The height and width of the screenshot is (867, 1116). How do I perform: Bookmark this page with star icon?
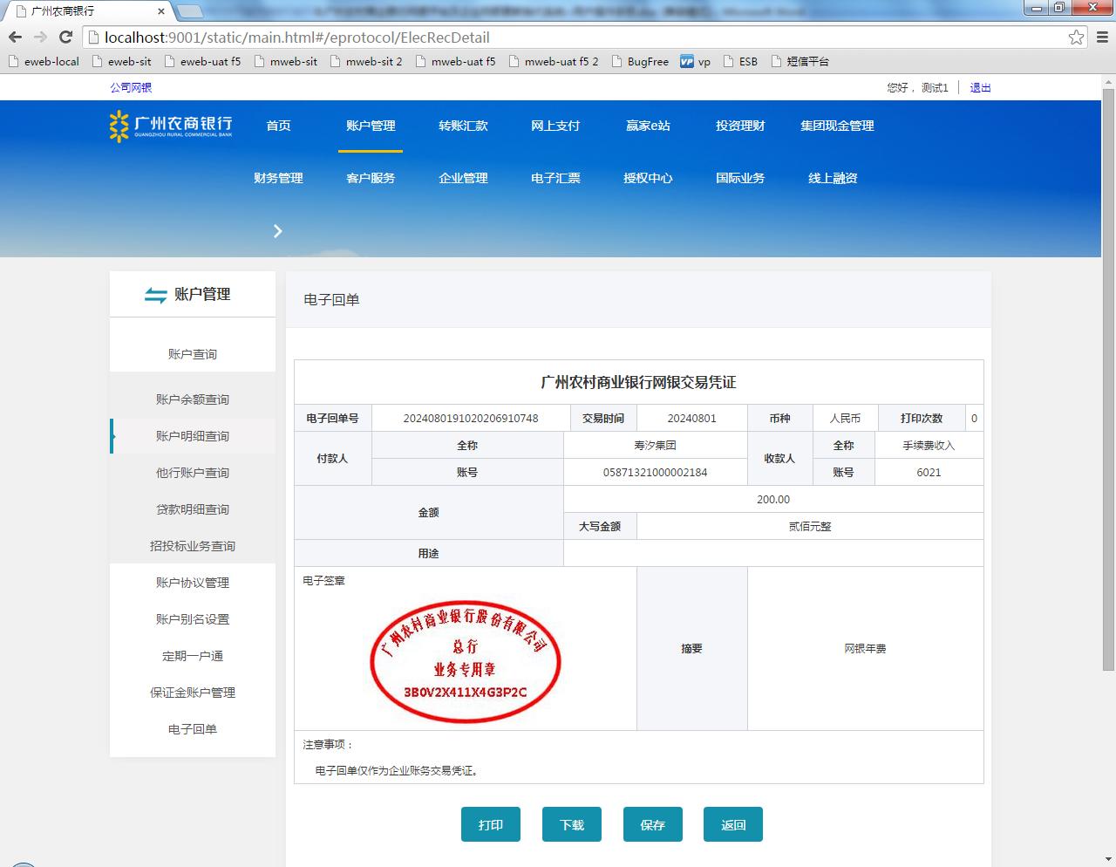(x=1077, y=37)
